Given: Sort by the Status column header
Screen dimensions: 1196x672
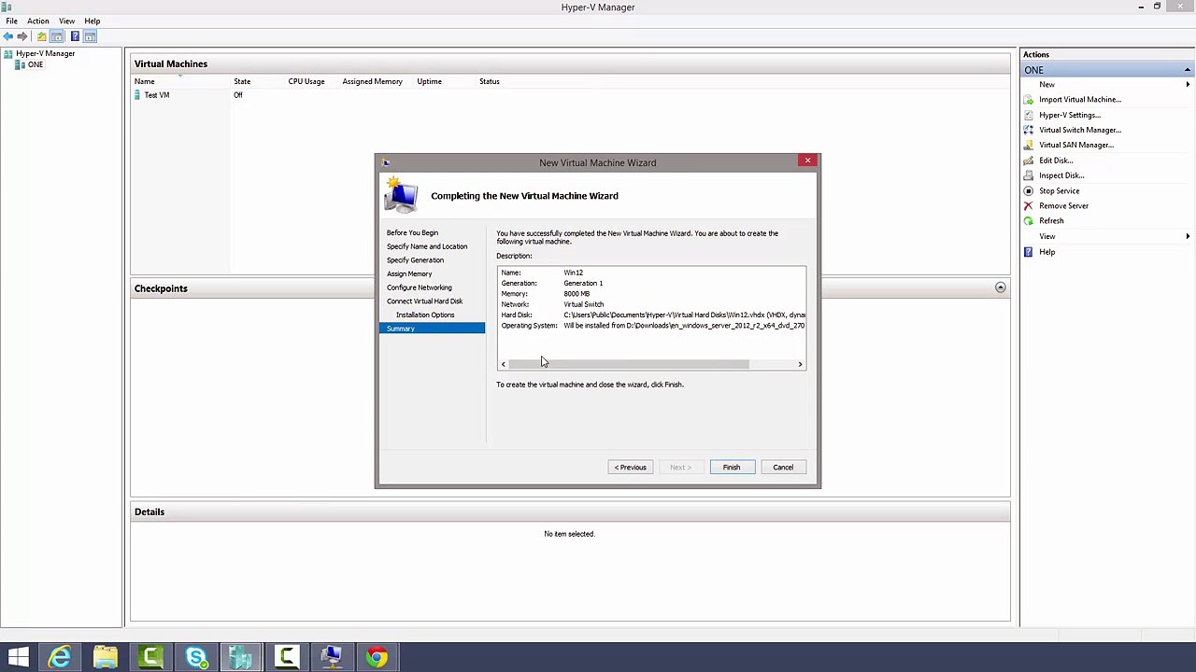Looking at the screenshot, I should coord(490,81).
